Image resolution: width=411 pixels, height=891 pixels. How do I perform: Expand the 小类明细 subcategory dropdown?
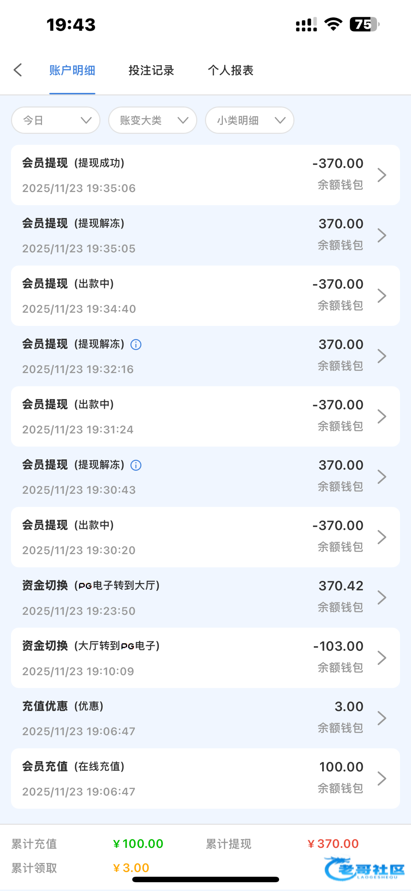point(250,120)
